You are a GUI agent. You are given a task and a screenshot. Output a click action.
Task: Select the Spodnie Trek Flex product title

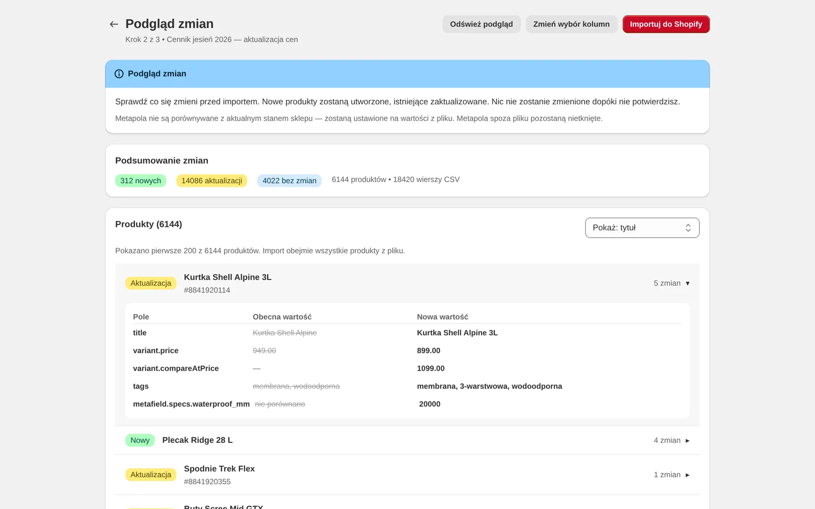(219, 469)
